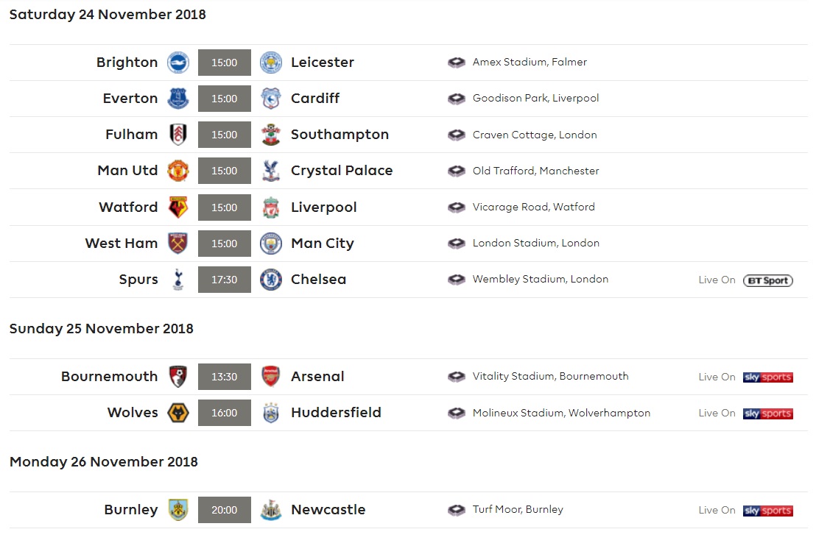Viewport: 816px width, 543px height.
Task: Go to Huddersfield team page
Action: [x=336, y=413]
